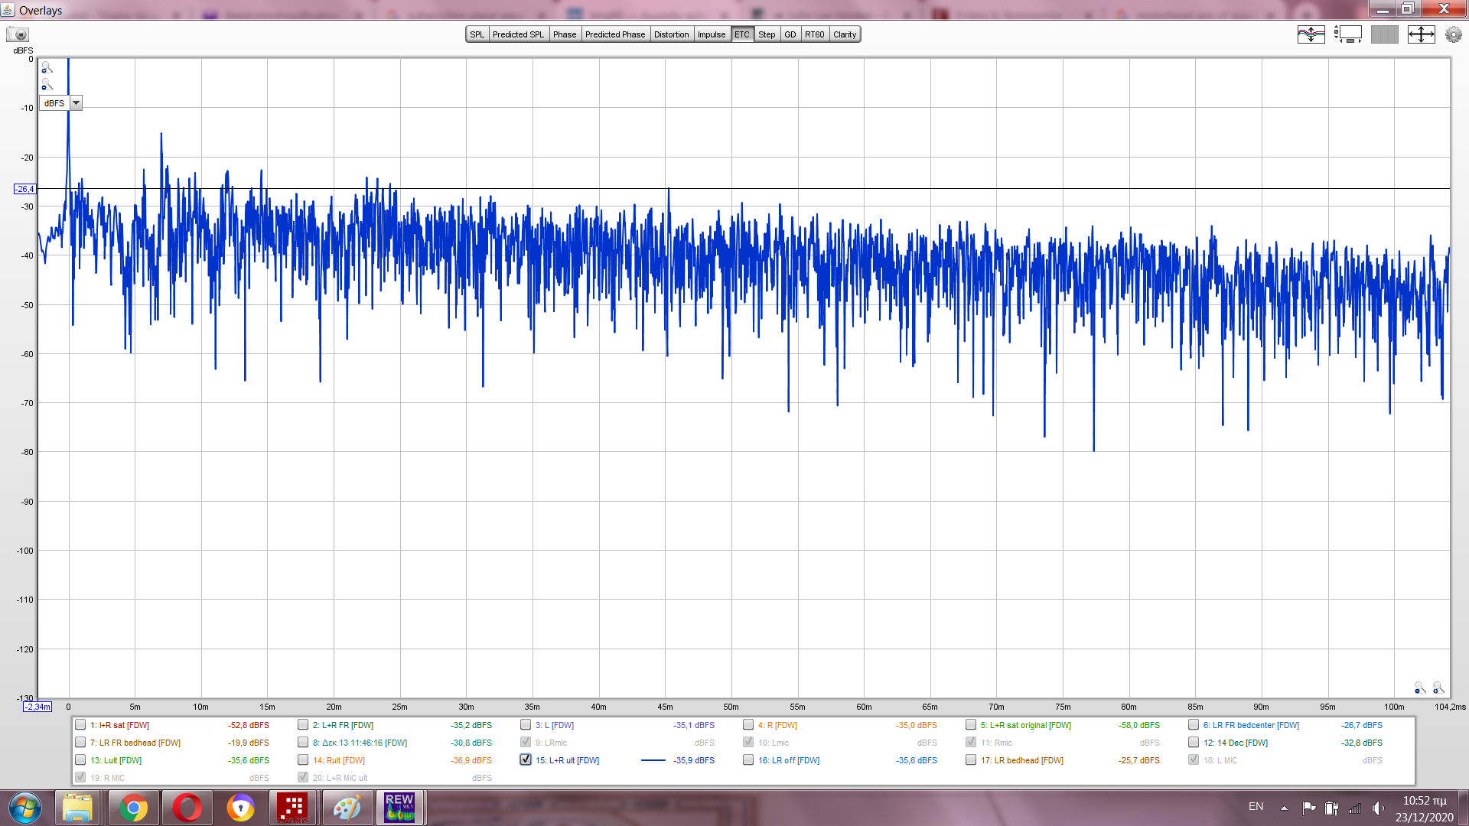Click the EN language indicator

(x=1256, y=807)
